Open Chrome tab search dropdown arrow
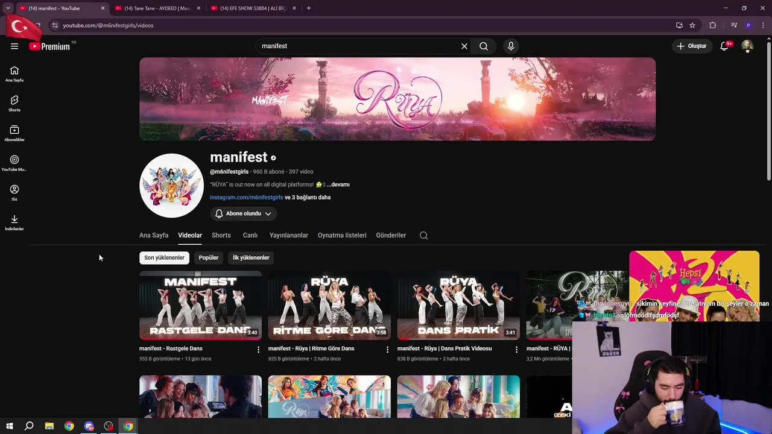This screenshot has width=772, height=434. click(x=8, y=8)
